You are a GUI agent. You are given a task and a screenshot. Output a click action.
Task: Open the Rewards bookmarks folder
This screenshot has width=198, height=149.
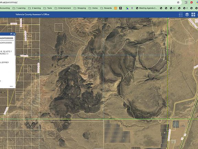pyautogui.click(x=106, y=8)
